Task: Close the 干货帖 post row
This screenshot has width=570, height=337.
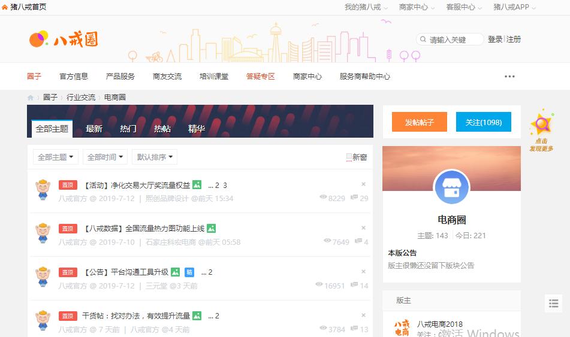Action: coord(363,315)
